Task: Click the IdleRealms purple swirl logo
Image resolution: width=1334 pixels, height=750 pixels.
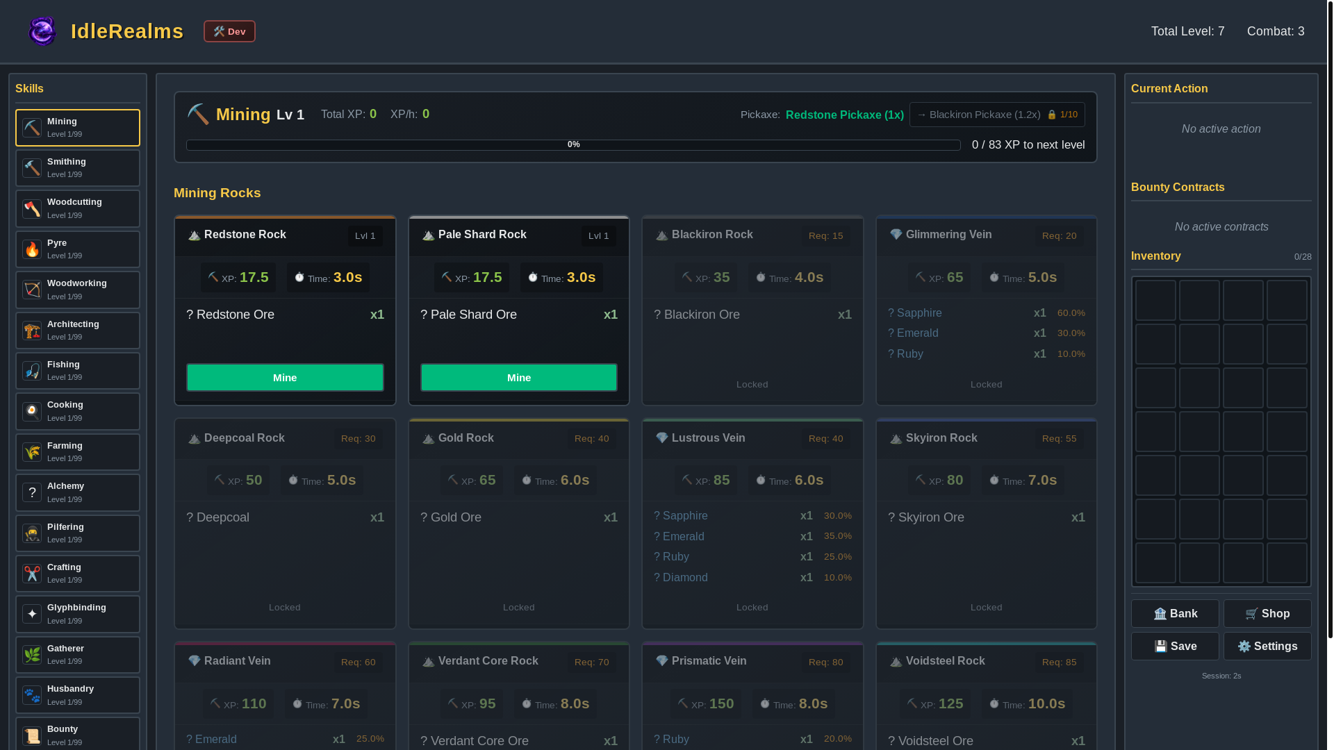Action: (x=42, y=31)
